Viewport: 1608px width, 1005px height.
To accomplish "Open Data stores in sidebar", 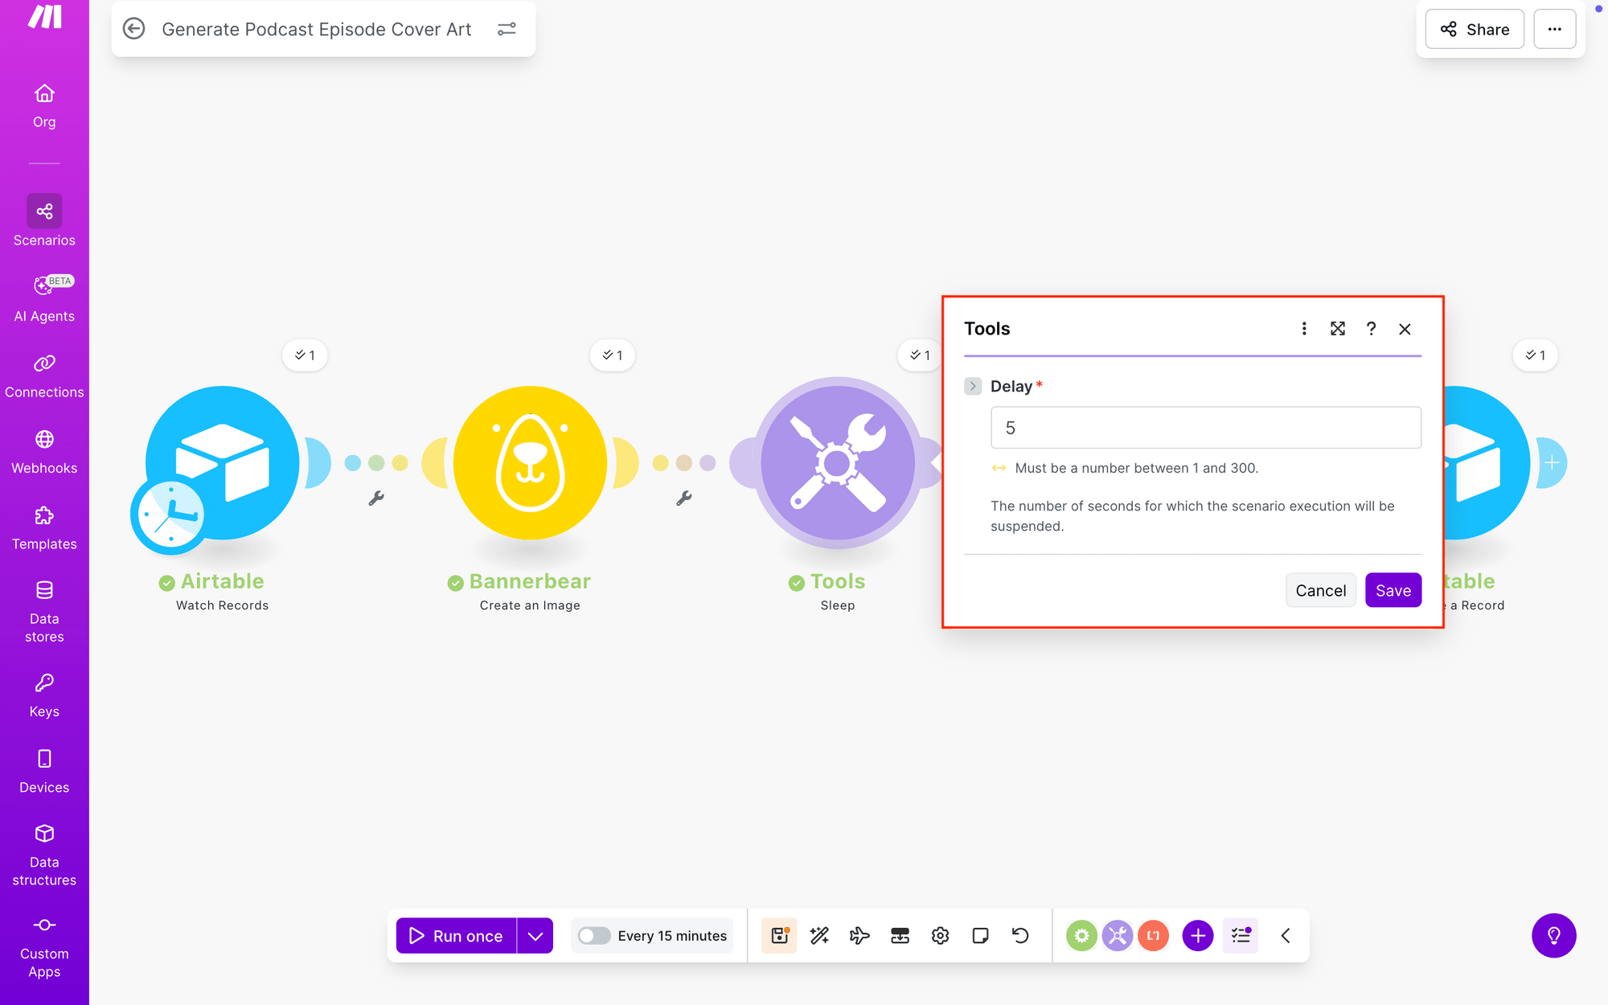I will (x=44, y=612).
